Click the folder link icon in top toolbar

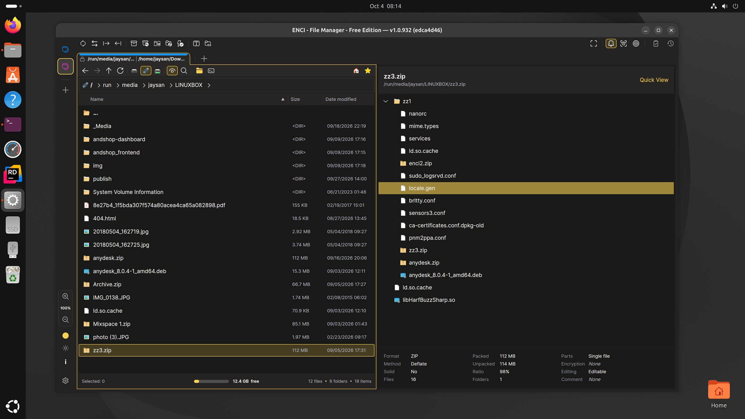[208, 43]
